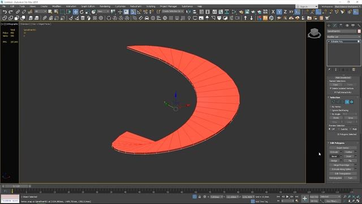This screenshot has height=204, width=362.
Task: Toggle the Percent Snap icon
Action: [145, 11]
